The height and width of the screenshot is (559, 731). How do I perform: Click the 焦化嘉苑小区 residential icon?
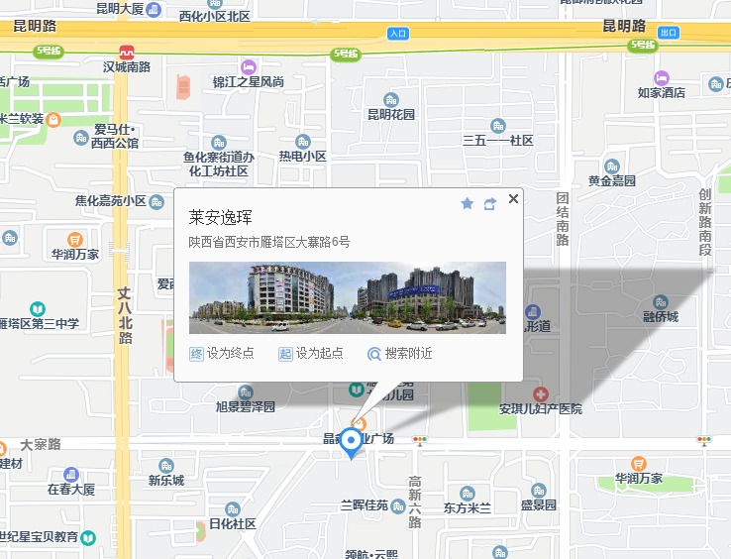(x=157, y=202)
